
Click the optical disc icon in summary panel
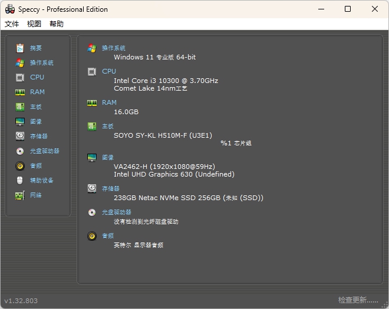point(92,212)
